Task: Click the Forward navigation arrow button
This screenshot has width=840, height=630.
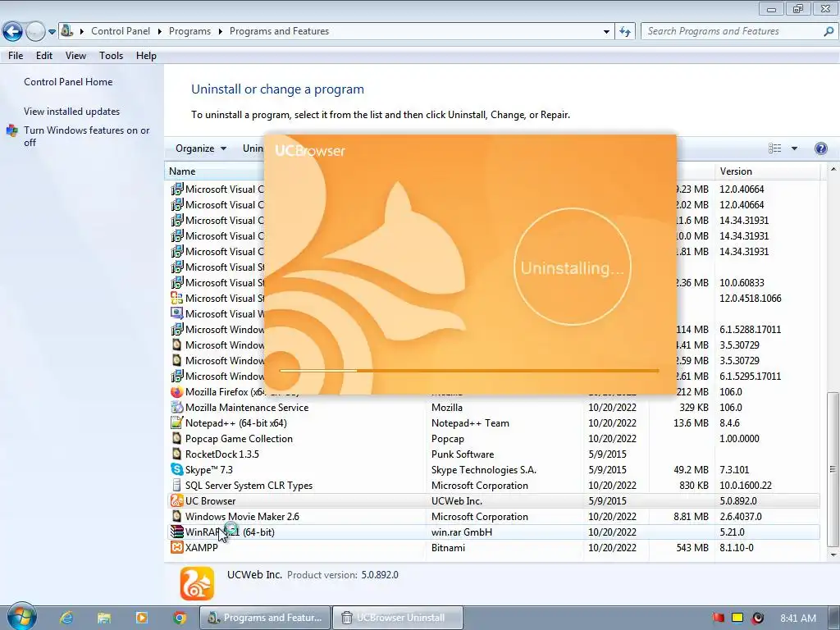Action: point(35,32)
